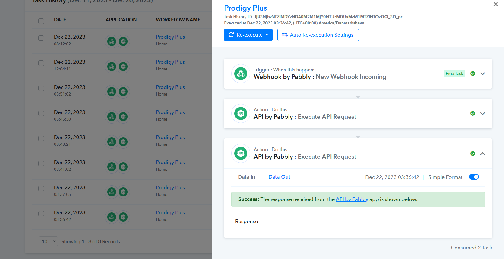504x259 pixels.
Task: Check the Dec 22, 2023 12:04:11 row
Action: (41, 63)
